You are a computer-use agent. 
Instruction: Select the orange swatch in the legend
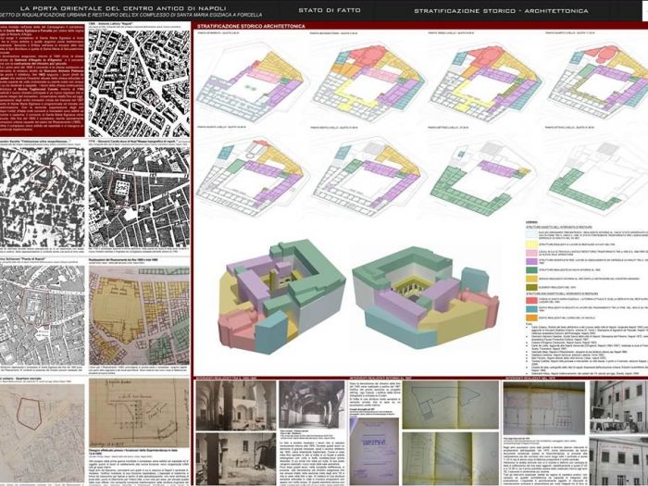531,318
